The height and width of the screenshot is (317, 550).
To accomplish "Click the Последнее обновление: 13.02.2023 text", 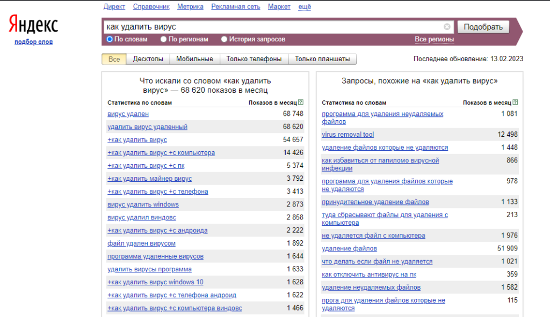I will tap(468, 59).
